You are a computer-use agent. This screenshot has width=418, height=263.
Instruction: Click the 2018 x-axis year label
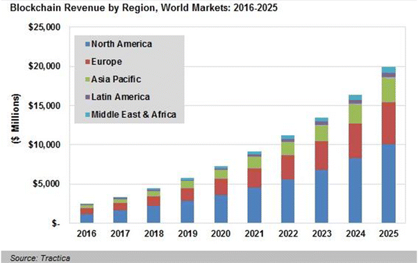click(154, 234)
